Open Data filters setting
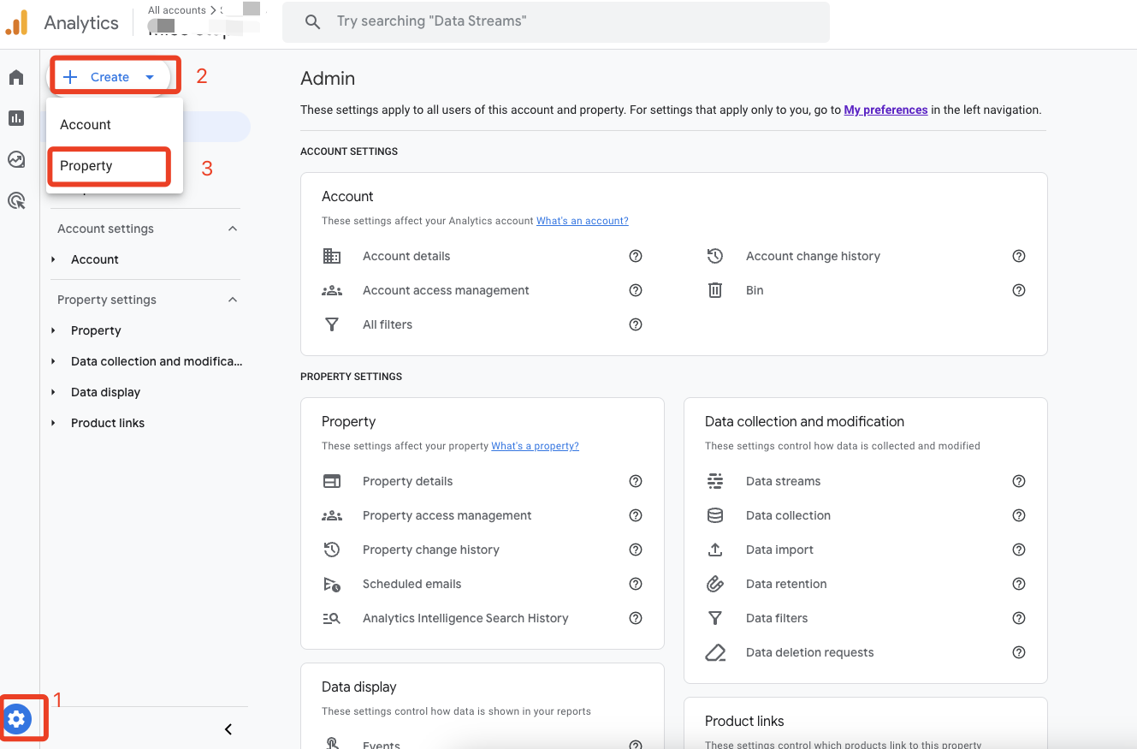 [777, 618]
